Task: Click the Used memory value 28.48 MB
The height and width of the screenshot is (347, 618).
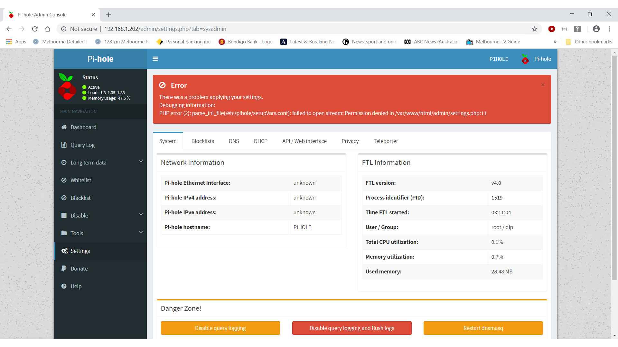Action: pos(502,271)
